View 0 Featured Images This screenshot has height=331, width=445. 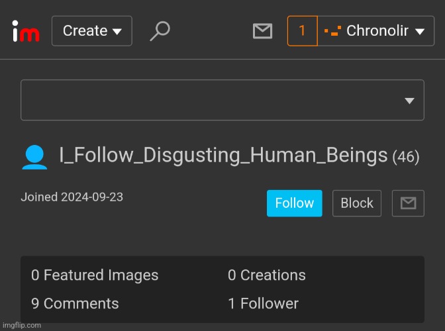(95, 275)
